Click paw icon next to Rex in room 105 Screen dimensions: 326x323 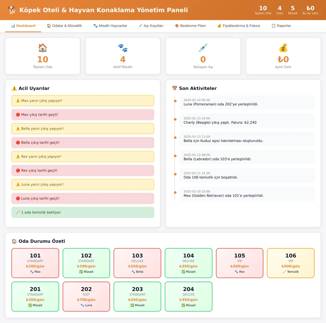coord(237,272)
